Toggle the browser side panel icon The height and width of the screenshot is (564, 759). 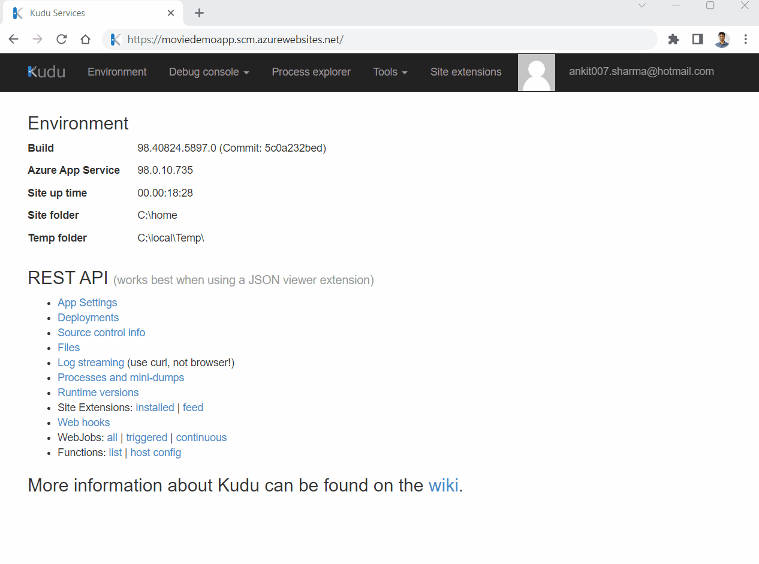697,39
